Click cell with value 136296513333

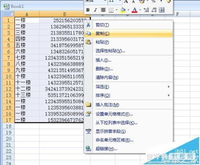click(62, 26)
